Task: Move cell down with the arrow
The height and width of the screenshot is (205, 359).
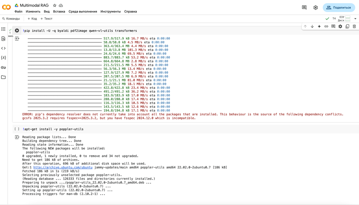Action: (312, 27)
